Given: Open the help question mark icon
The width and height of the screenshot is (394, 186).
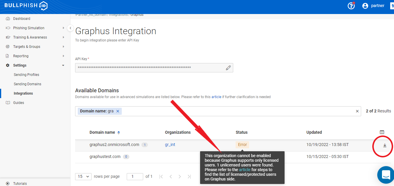Looking at the screenshot, I should pos(351,6).
